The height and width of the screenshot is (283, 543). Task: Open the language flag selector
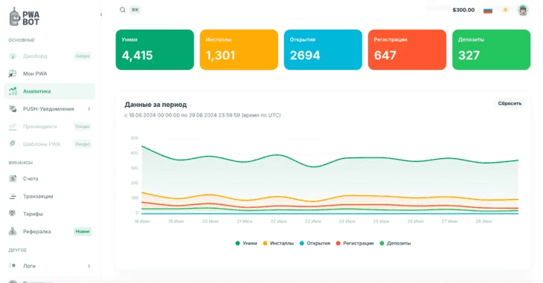(x=488, y=10)
